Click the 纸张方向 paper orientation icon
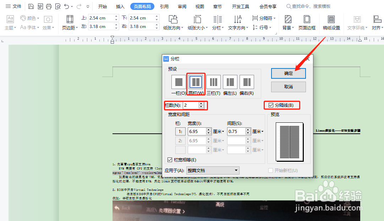Screen dimensions: 384x221 click(174, 20)
